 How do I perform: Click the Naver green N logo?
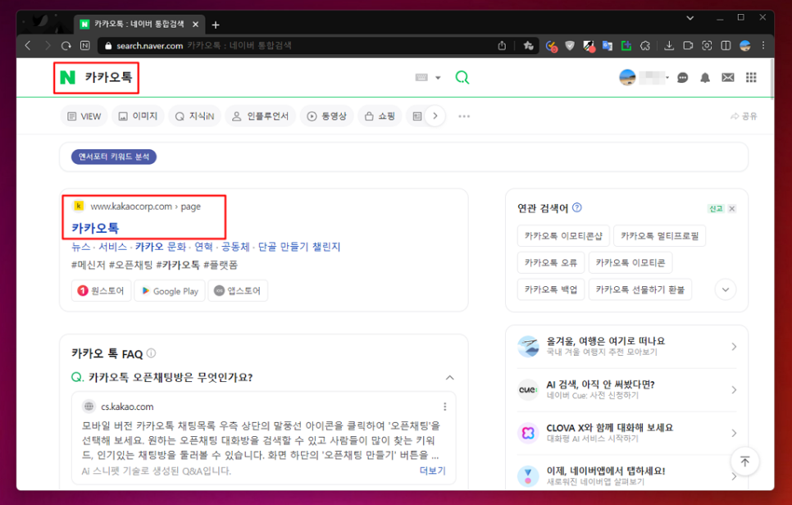(67, 77)
